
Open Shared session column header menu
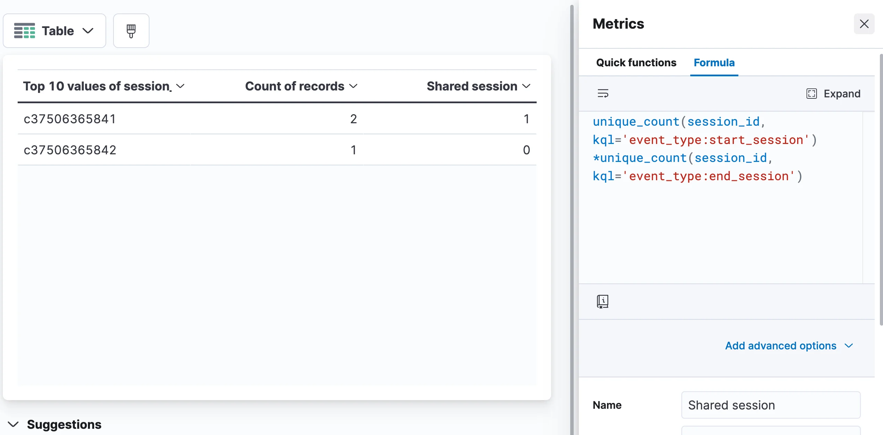point(526,86)
